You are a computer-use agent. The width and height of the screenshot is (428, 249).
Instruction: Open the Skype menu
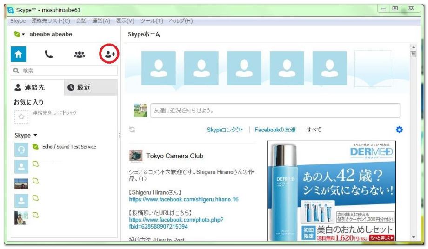tap(18, 21)
